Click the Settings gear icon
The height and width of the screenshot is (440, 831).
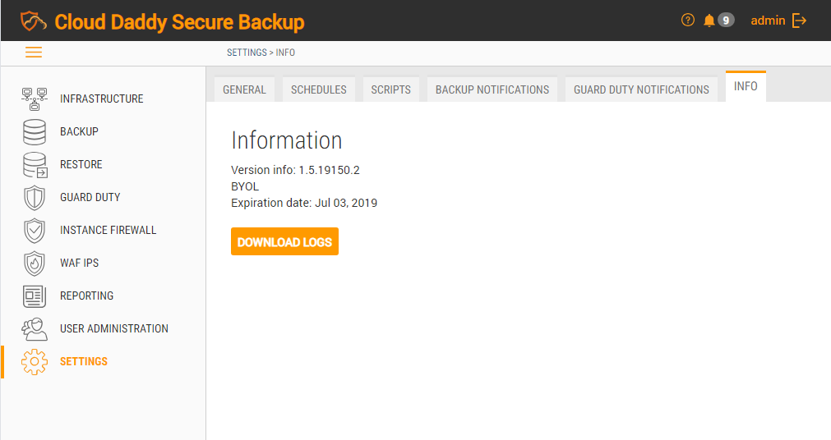[x=35, y=362]
